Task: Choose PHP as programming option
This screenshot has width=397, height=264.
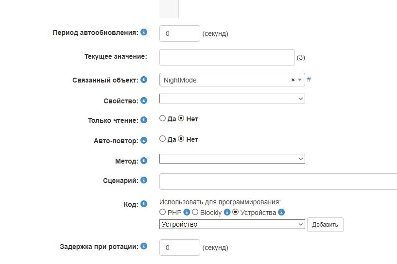Action: [163, 212]
